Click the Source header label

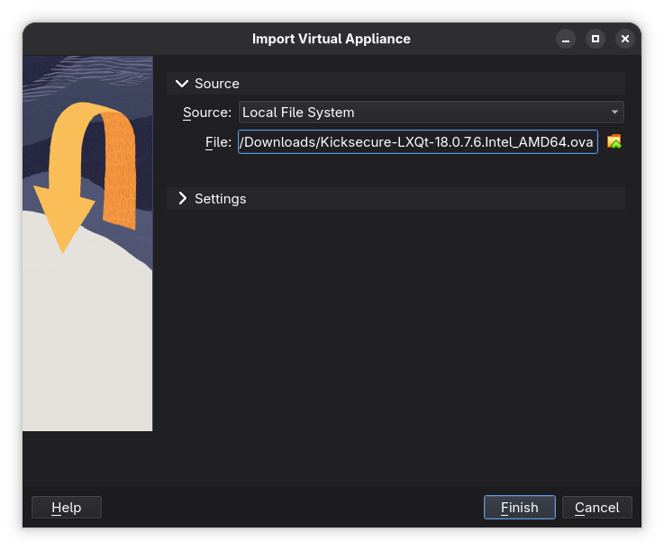(x=217, y=84)
